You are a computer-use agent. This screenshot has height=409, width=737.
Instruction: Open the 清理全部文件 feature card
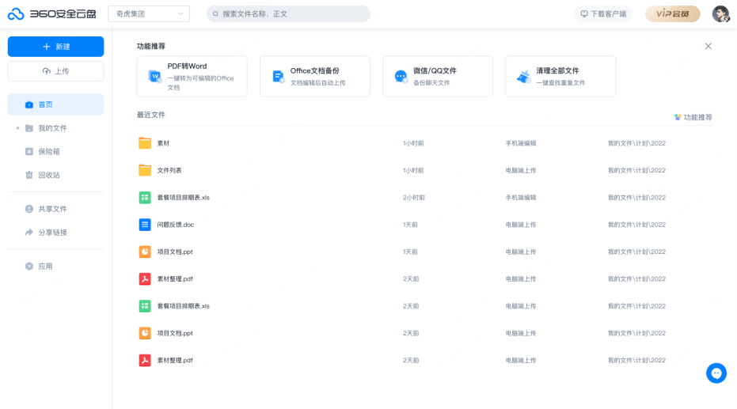(x=560, y=76)
